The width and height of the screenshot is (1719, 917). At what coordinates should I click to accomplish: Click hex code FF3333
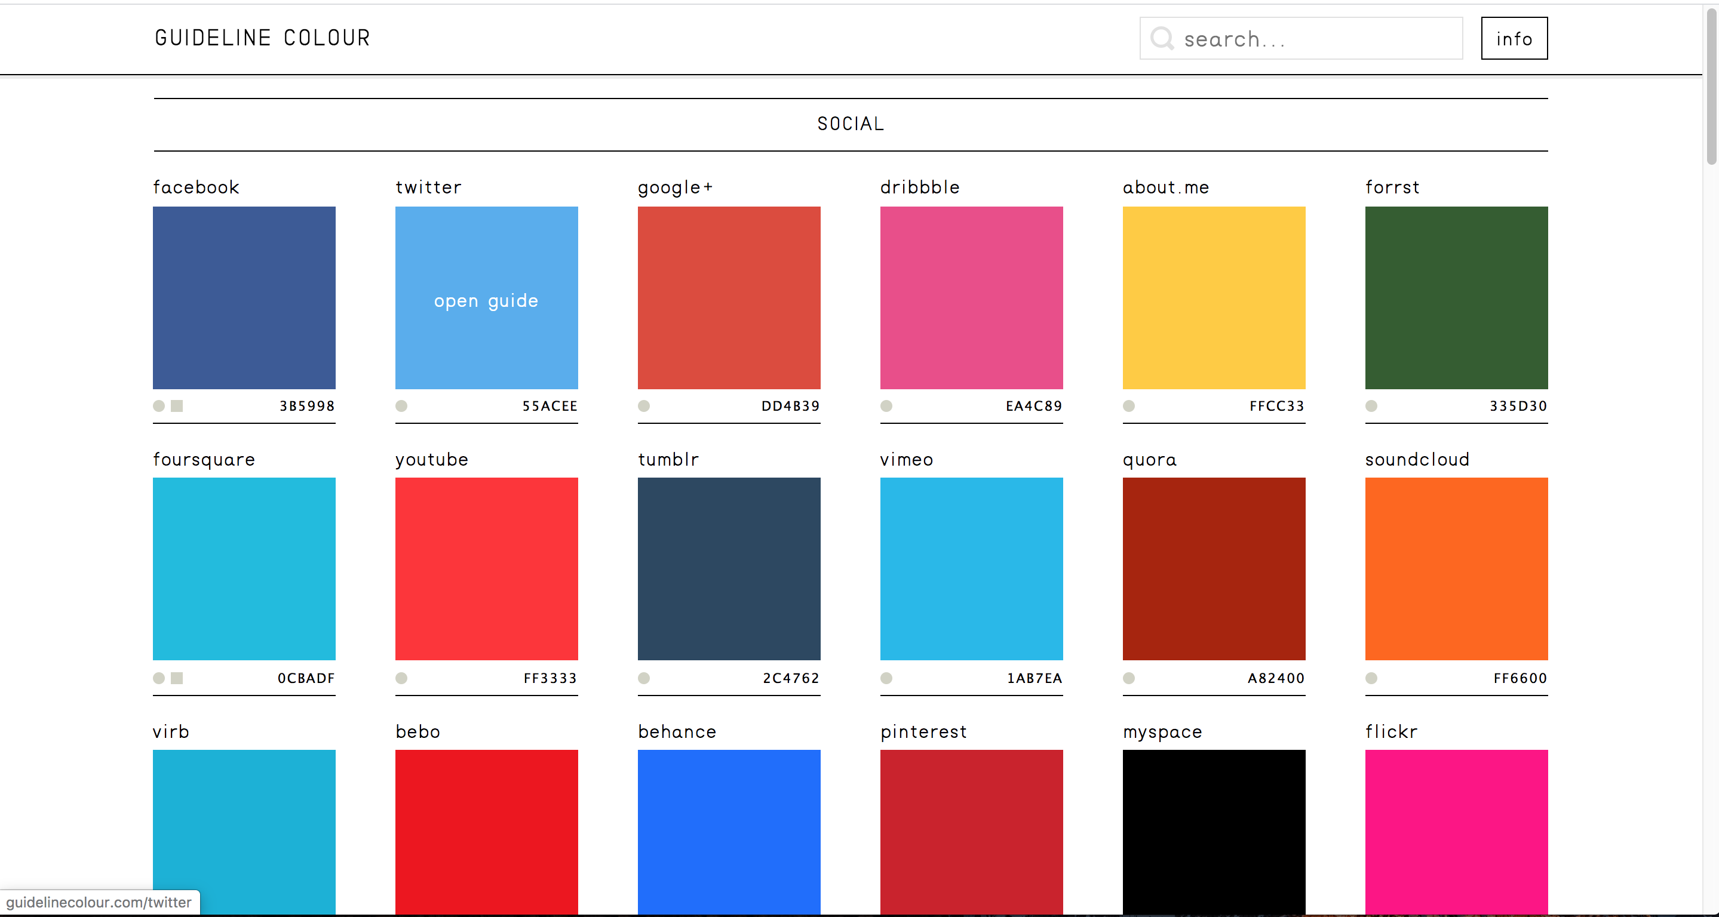click(551, 678)
